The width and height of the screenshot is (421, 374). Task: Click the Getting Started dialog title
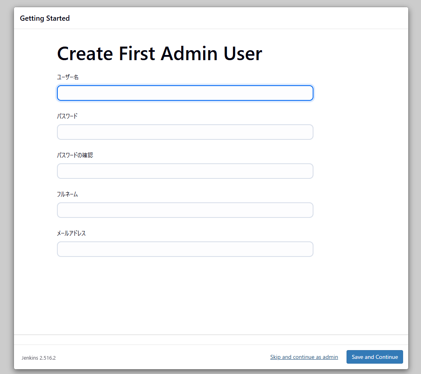(x=45, y=18)
